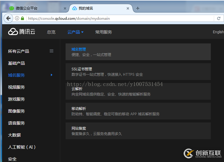Click the browser back arrow button
The width and height of the screenshot is (224, 162).
click(x=8, y=18)
